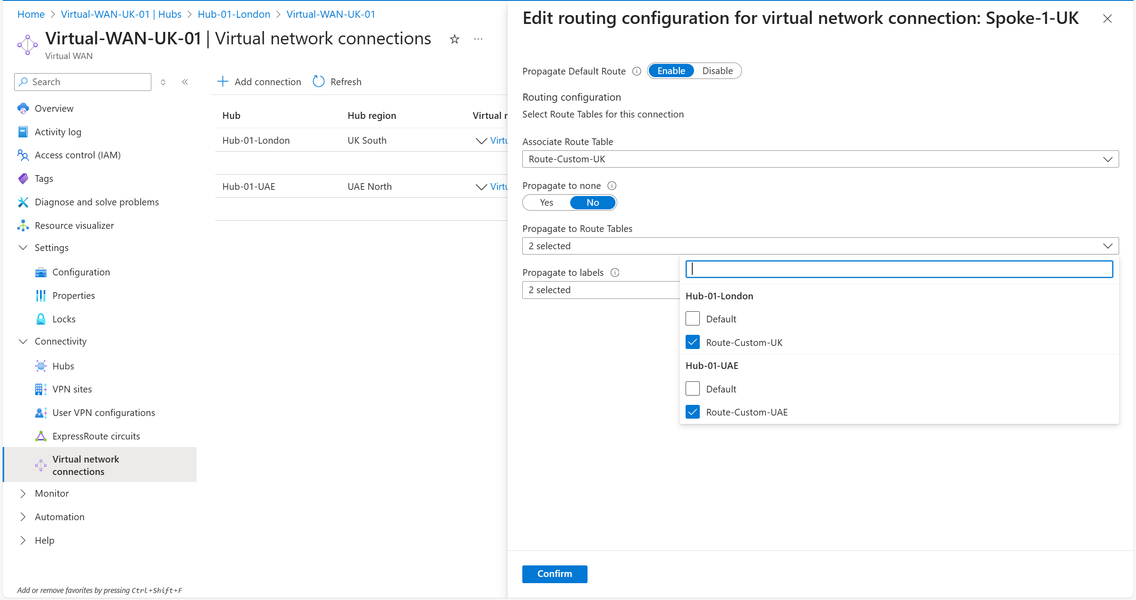Open the Propagate to labels dropdown
The width and height of the screenshot is (1136, 600).
[x=601, y=290]
